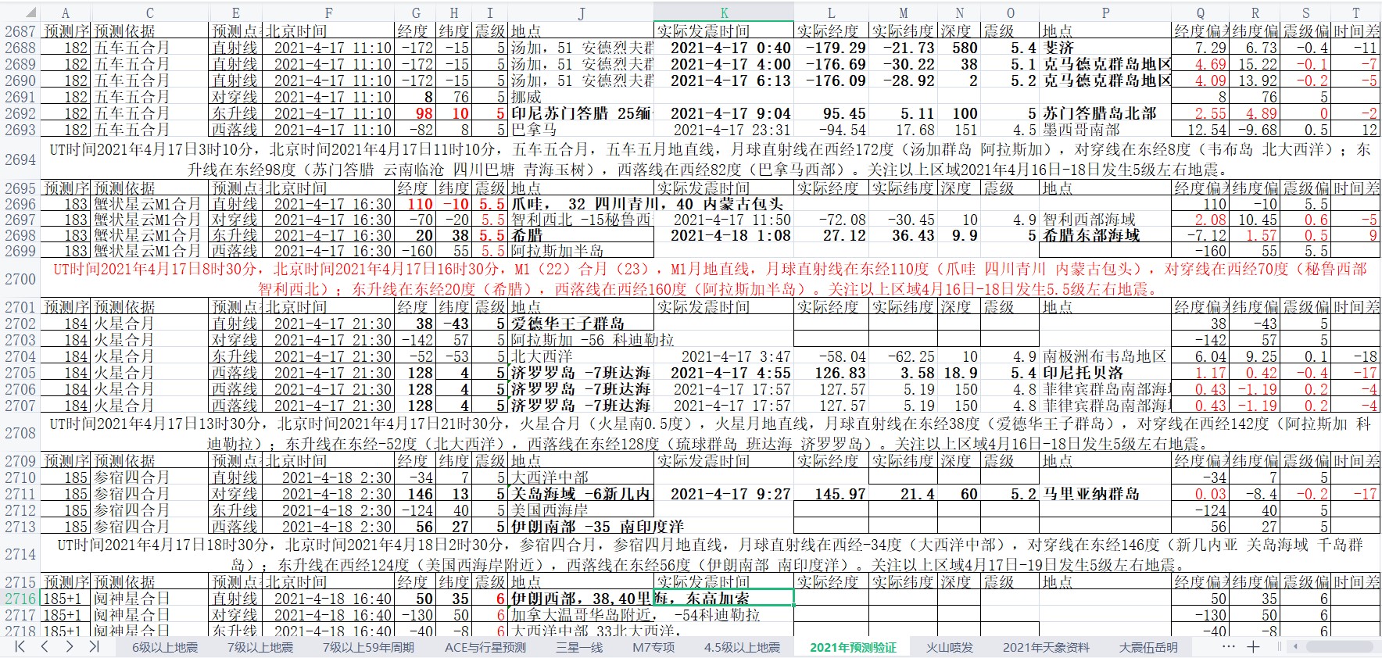
Task: Select column P header
Action: [x=1105, y=13]
